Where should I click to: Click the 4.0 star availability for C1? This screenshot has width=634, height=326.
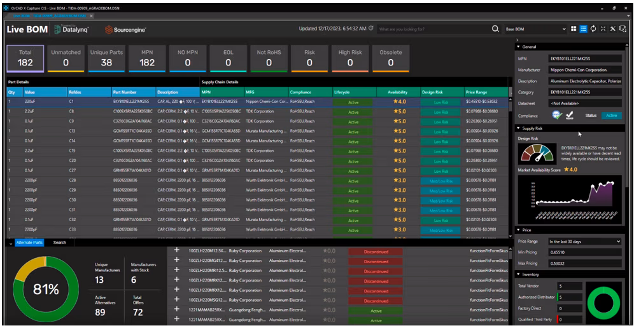[400, 102]
